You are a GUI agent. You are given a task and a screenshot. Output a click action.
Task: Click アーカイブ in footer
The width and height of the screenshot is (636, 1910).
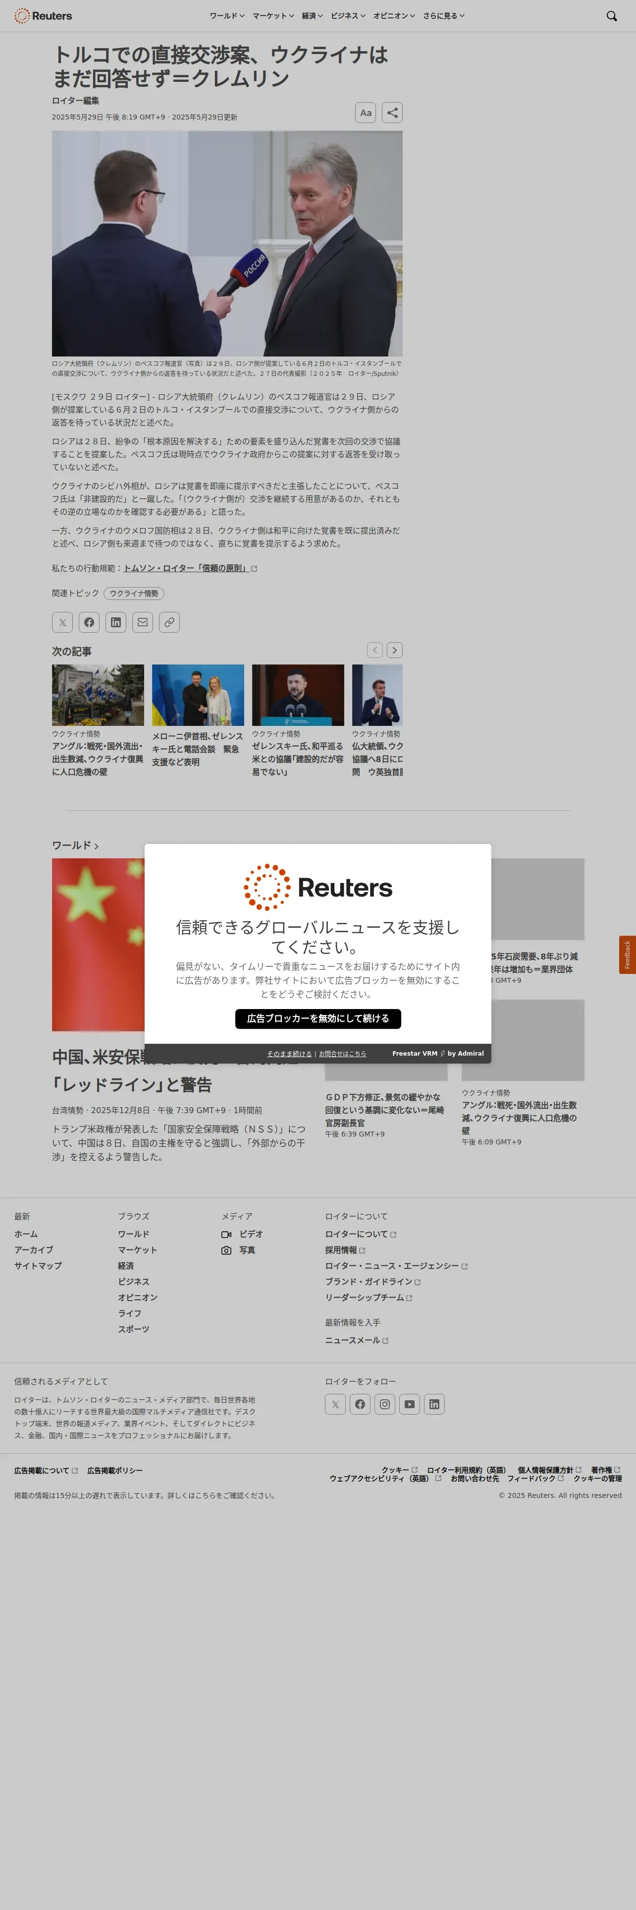coord(33,1250)
